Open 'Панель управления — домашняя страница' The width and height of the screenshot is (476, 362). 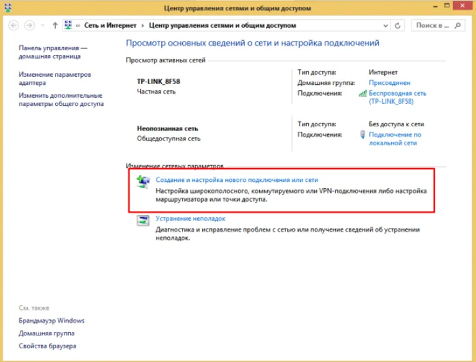click(53, 52)
